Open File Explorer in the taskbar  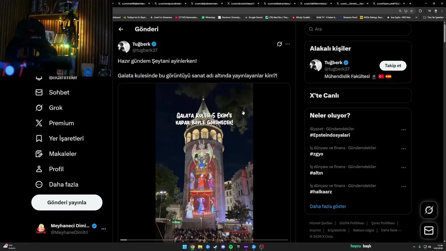click(200, 247)
